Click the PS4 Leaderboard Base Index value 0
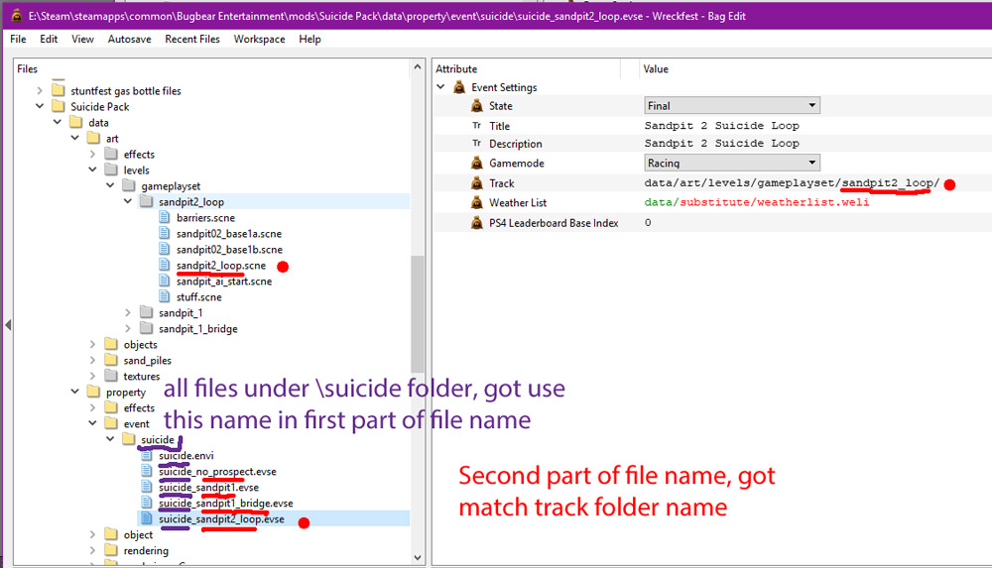 [648, 223]
